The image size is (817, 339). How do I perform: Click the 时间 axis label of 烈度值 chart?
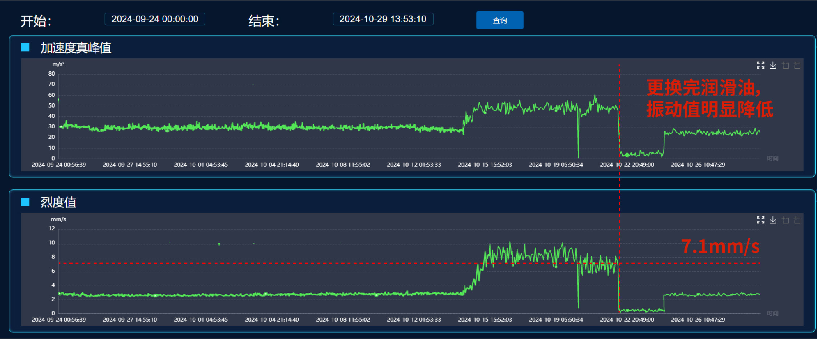click(x=773, y=313)
